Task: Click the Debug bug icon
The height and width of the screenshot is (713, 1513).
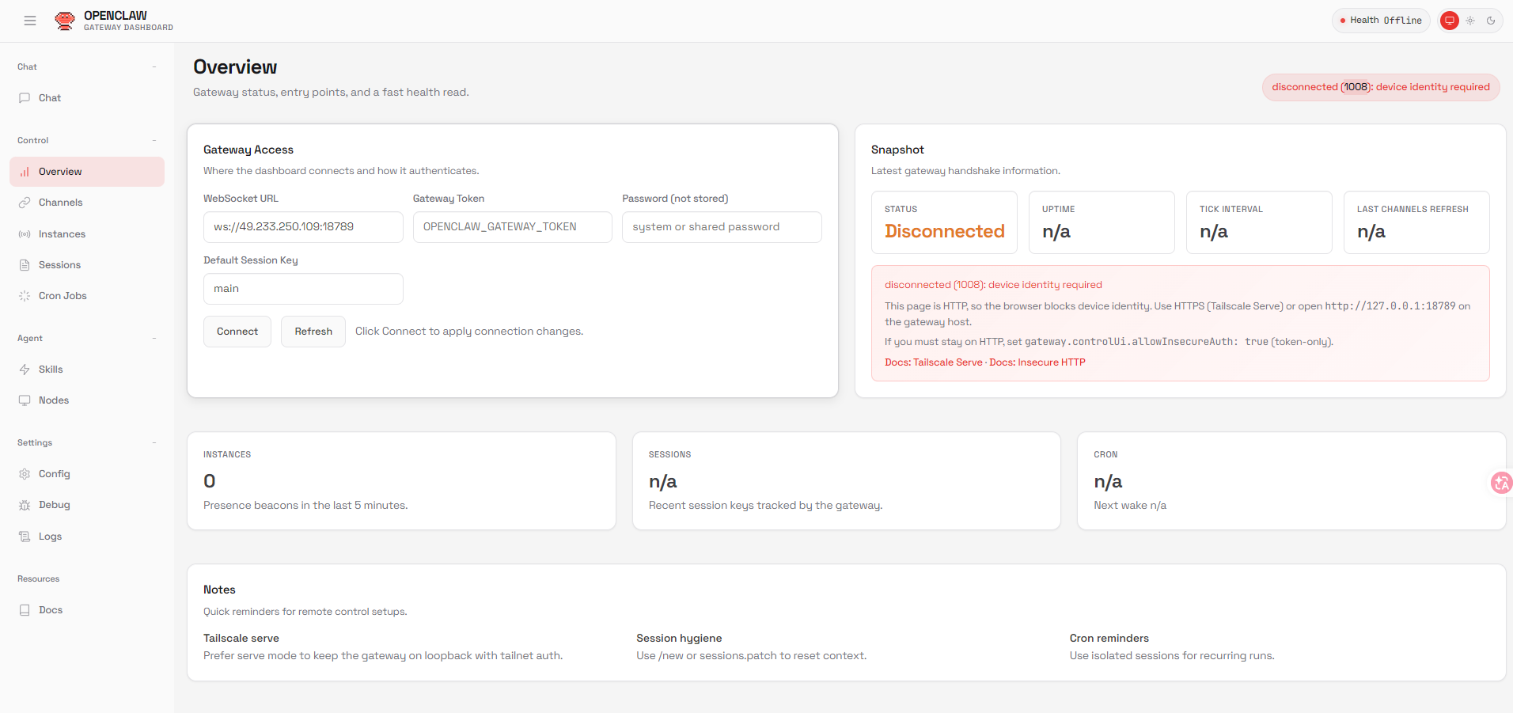Action: click(25, 505)
